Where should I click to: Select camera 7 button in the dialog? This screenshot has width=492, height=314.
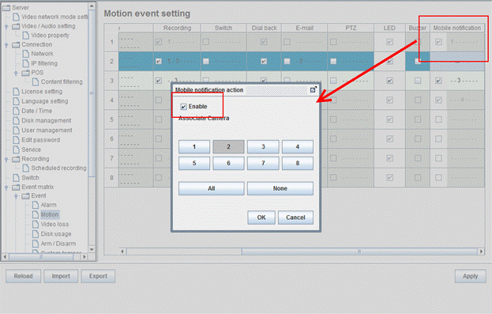click(263, 163)
